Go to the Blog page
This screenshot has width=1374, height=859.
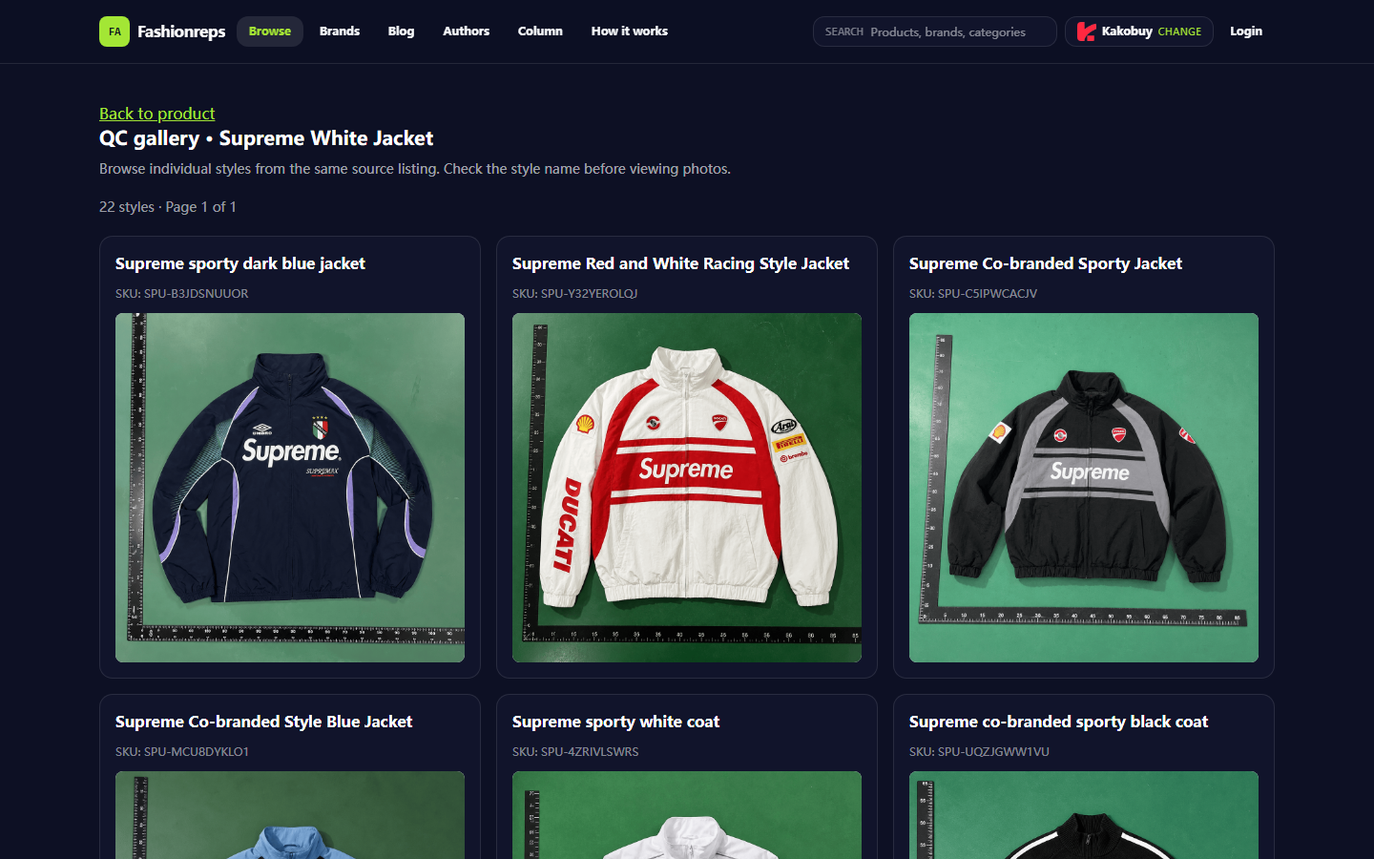[401, 31]
